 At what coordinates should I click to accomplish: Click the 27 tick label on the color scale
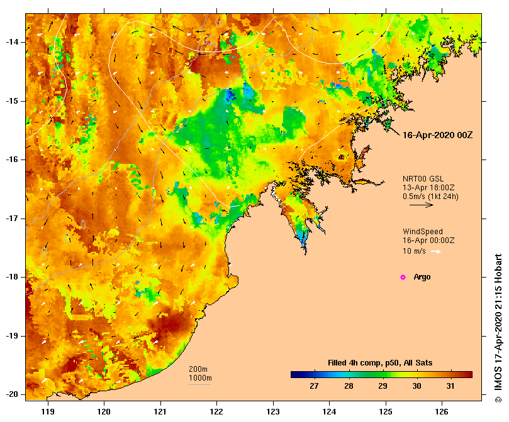314,386
